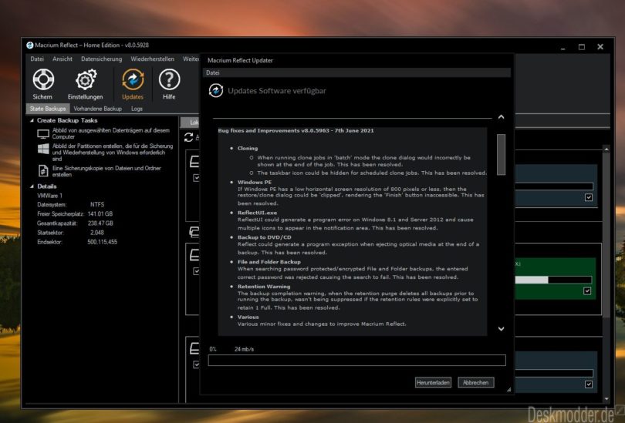Open the Hilfe question mark icon
Image resolution: width=625 pixels, height=423 pixels.
pyautogui.click(x=169, y=79)
